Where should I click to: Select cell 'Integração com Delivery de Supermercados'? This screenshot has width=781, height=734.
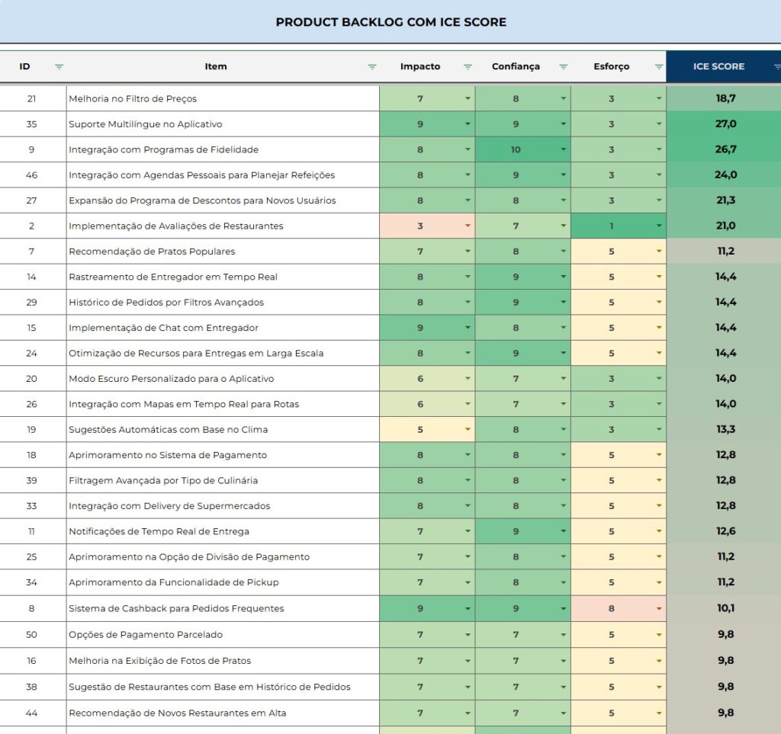click(223, 506)
